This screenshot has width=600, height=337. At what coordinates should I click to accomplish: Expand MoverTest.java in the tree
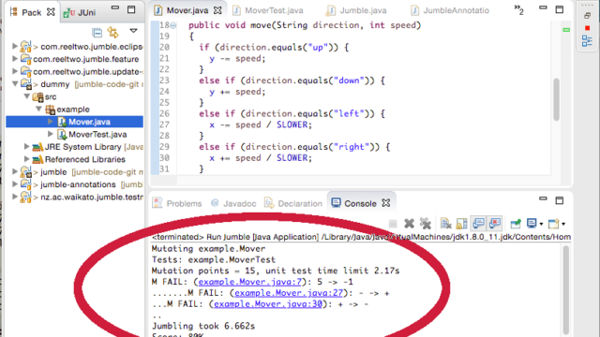[x=50, y=134]
